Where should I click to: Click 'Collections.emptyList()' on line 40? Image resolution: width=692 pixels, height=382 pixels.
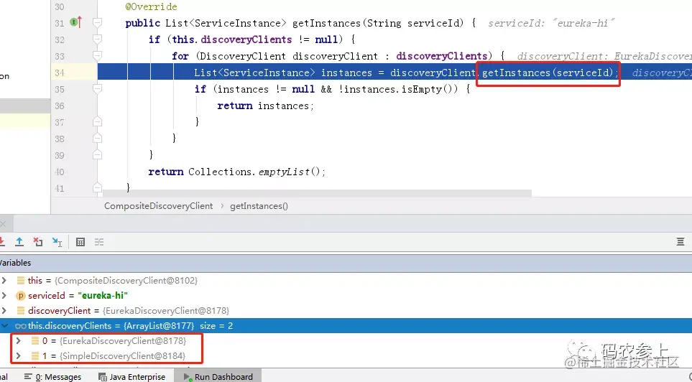point(256,172)
